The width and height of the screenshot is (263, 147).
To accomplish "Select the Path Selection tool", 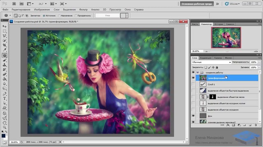I will [5, 103].
